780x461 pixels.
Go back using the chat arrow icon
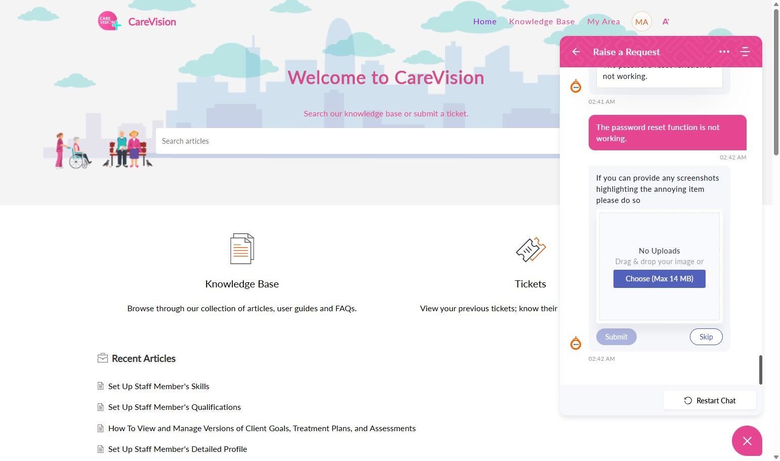[576, 52]
